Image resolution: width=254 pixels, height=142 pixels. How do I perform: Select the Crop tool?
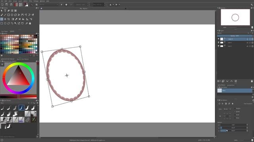coord(9,19)
